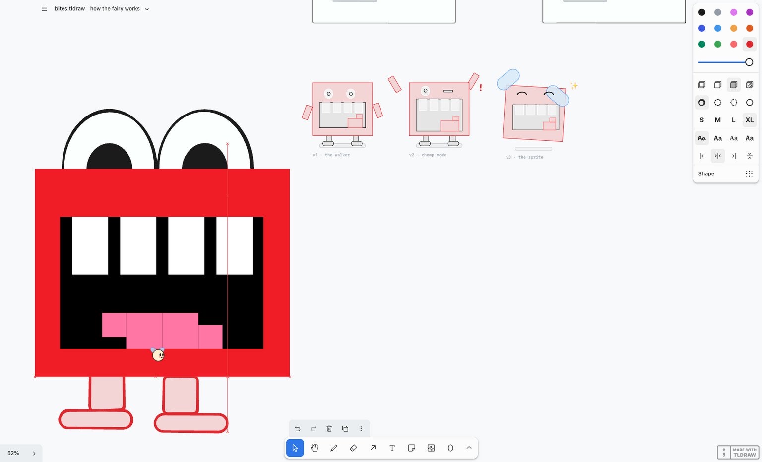Click the 'v3 · the sprite' label

point(524,157)
